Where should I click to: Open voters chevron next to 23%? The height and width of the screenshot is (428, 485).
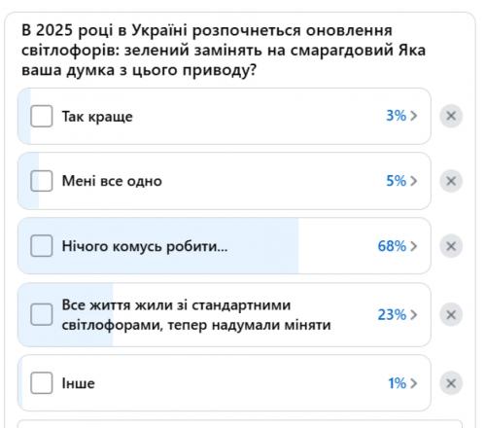[x=414, y=315]
